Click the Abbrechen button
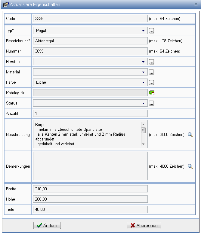 pos(144,226)
